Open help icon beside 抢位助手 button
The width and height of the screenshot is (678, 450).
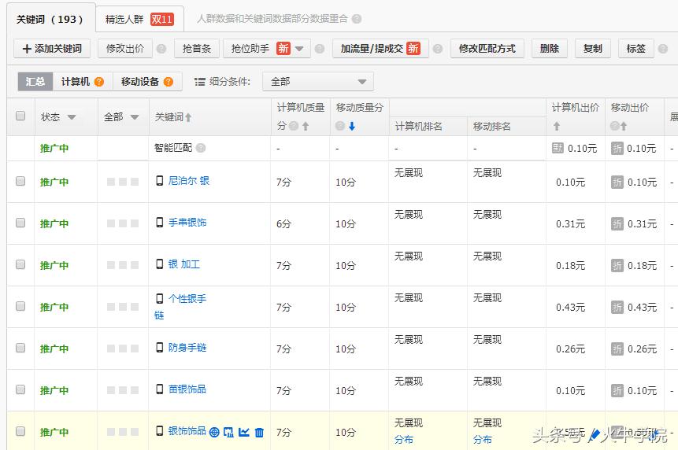coord(320,49)
